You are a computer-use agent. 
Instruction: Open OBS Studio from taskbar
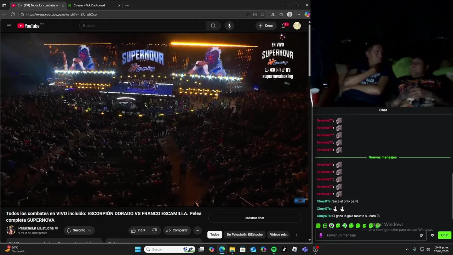pos(315,249)
